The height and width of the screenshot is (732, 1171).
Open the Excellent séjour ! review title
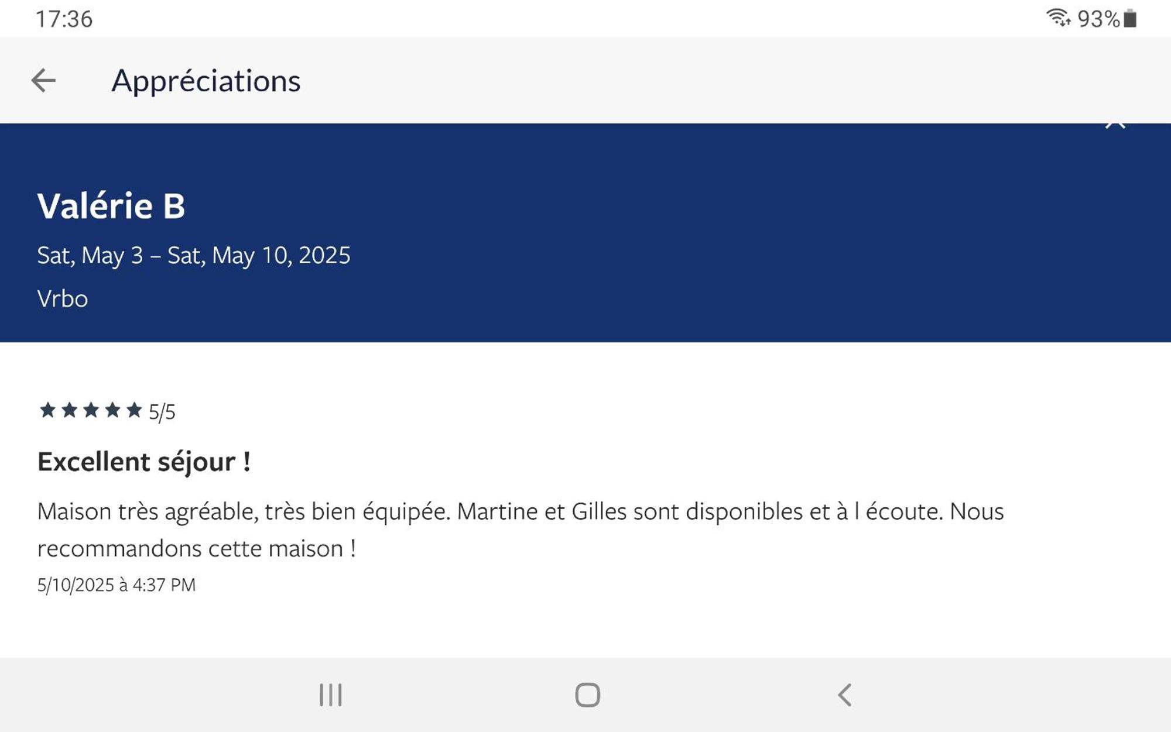(x=144, y=462)
